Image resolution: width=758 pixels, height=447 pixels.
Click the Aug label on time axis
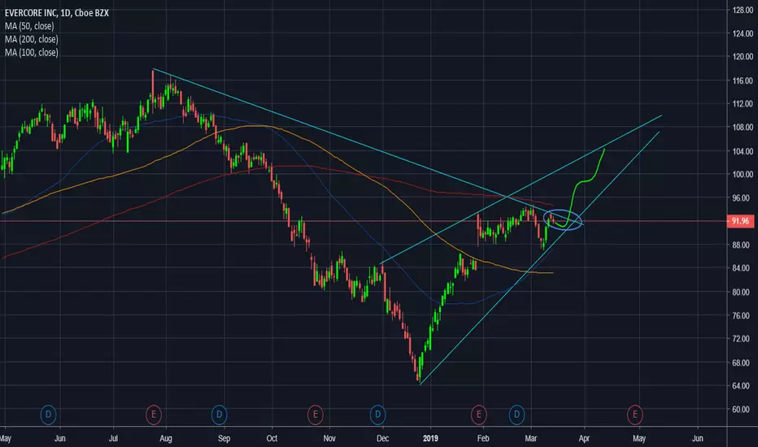coord(166,438)
